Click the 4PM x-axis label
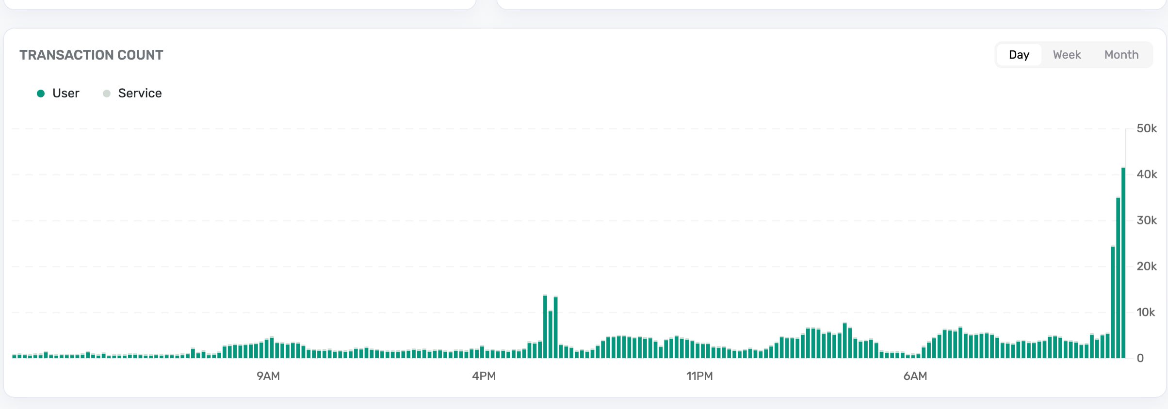The height and width of the screenshot is (409, 1168). [x=484, y=376]
